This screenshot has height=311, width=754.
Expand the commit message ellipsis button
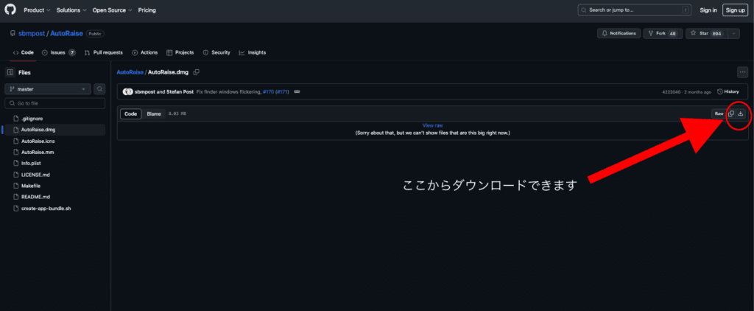[x=297, y=91]
